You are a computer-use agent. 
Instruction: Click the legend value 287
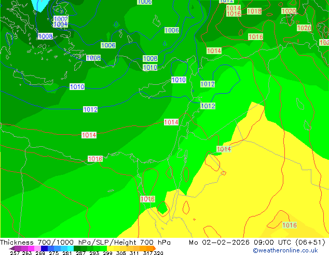coord(80,253)
